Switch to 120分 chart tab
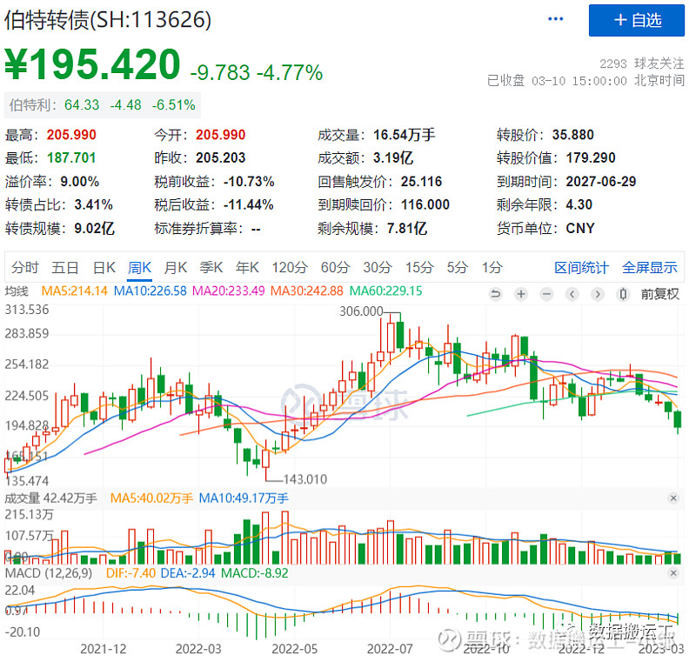This screenshot has width=696, height=662. click(x=290, y=268)
